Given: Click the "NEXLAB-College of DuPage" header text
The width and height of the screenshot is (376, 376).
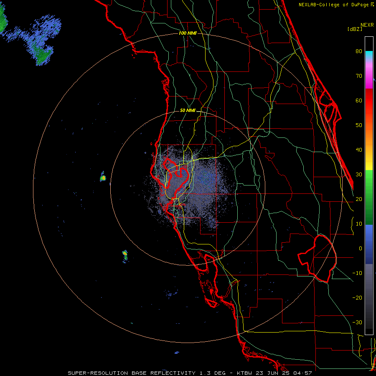Looking at the screenshot, I should [334, 5].
